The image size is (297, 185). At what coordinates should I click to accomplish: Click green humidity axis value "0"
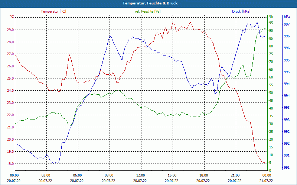(270, 171)
